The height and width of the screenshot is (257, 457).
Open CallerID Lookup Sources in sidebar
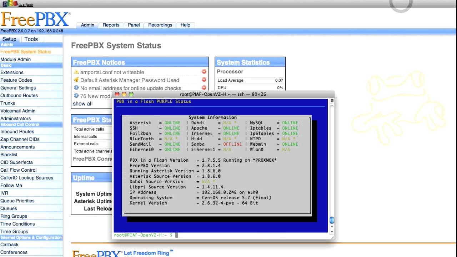[x=27, y=178]
